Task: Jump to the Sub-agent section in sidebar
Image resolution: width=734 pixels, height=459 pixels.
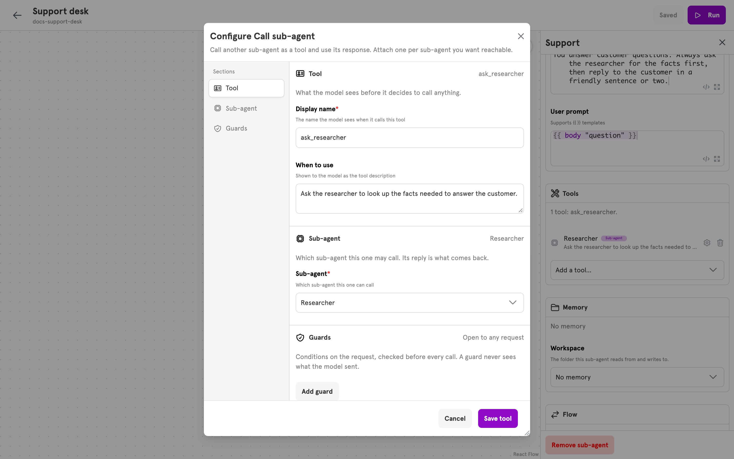Action: click(x=246, y=108)
